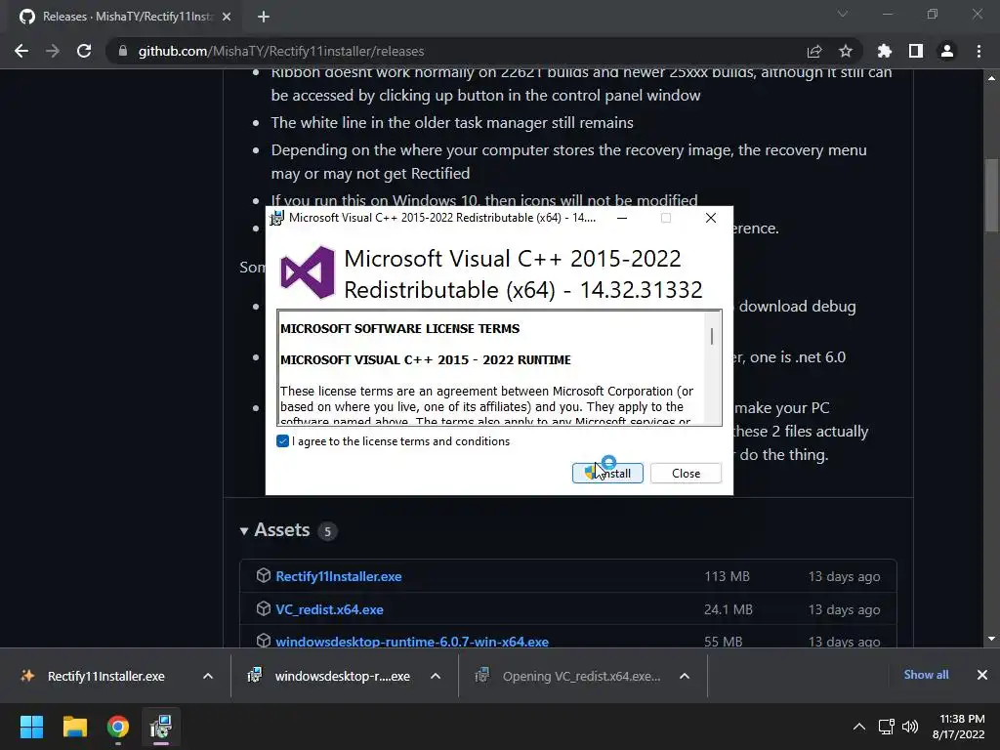
Task: Minimize the Visual C++ installer window
Action: [x=622, y=218]
